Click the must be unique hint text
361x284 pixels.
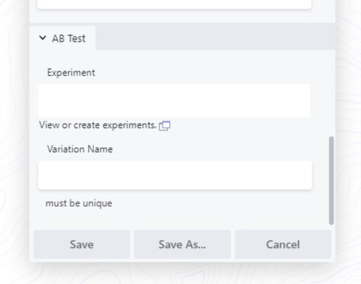pyautogui.click(x=79, y=203)
